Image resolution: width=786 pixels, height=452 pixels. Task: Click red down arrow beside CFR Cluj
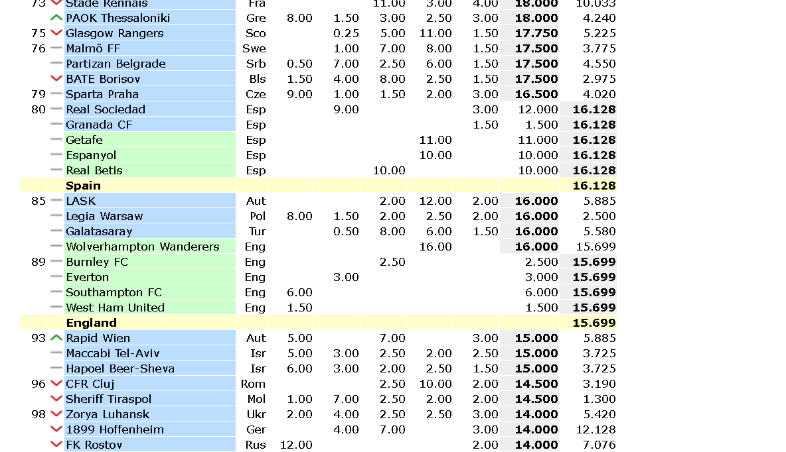pos(56,384)
